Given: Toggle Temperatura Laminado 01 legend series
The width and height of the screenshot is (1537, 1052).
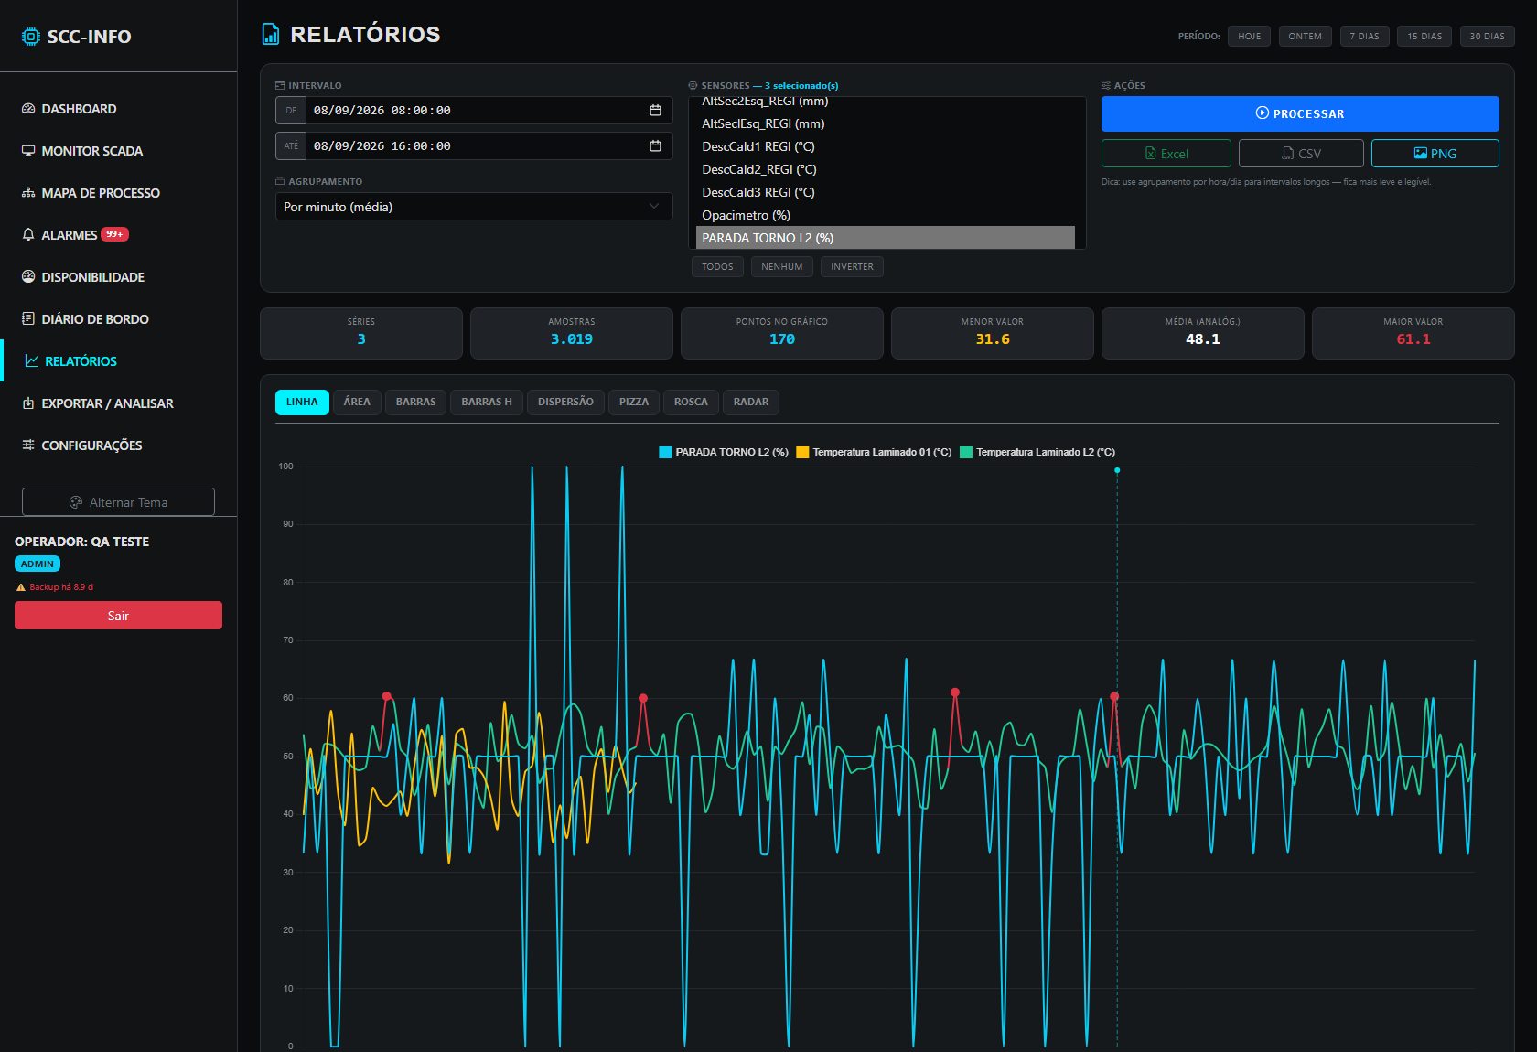Looking at the screenshot, I should tap(874, 452).
